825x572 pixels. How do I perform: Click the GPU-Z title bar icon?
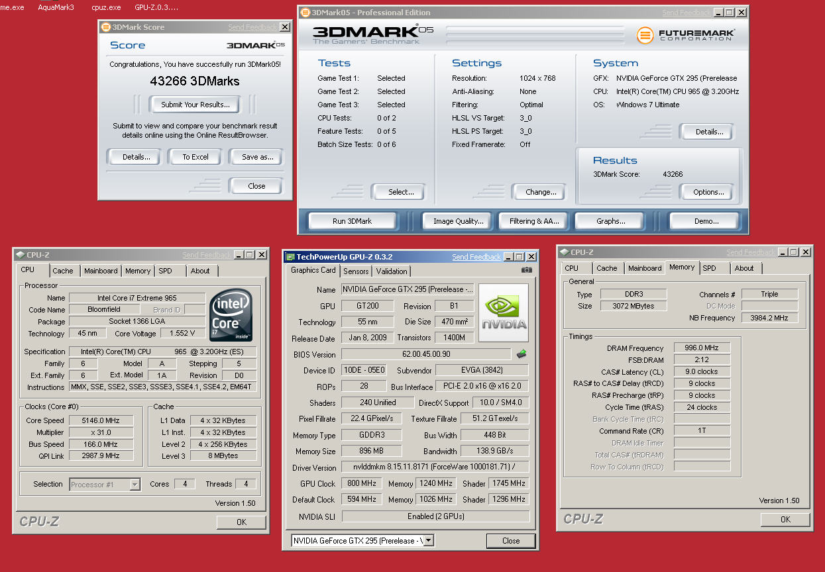(290, 257)
